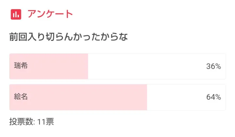The image size is (235, 137).
Task: Vote for the 瑞希 poll option
Action: [x=117, y=66]
